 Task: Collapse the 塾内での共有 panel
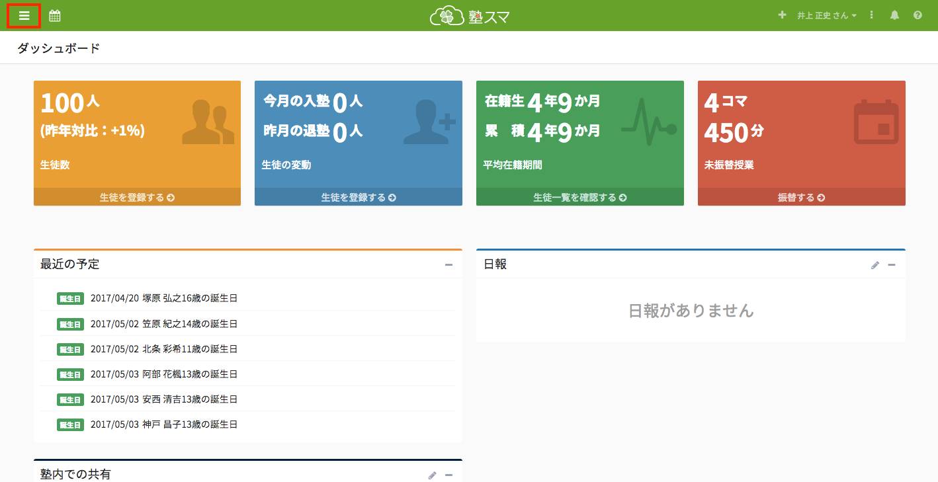pyautogui.click(x=448, y=475)
